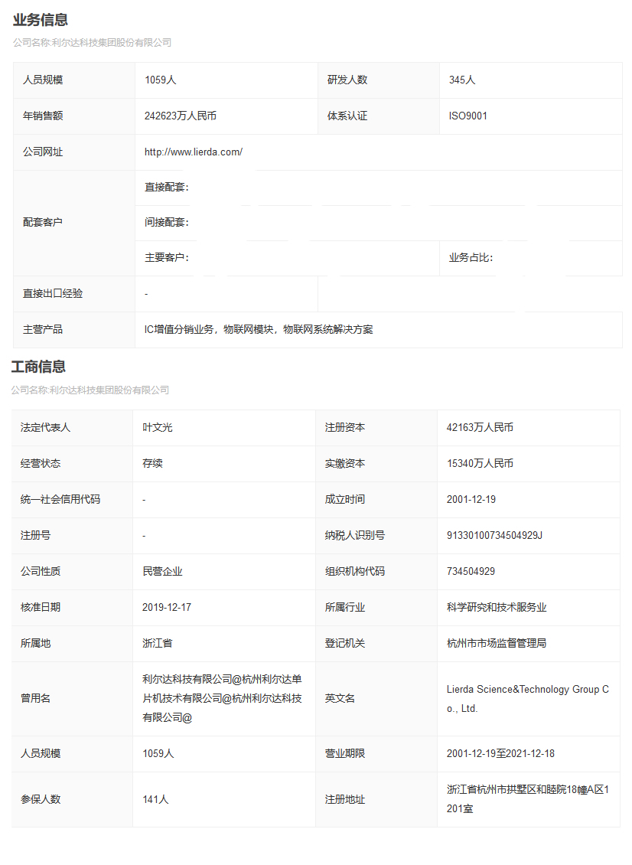Click the '参保人数' label

41,799
